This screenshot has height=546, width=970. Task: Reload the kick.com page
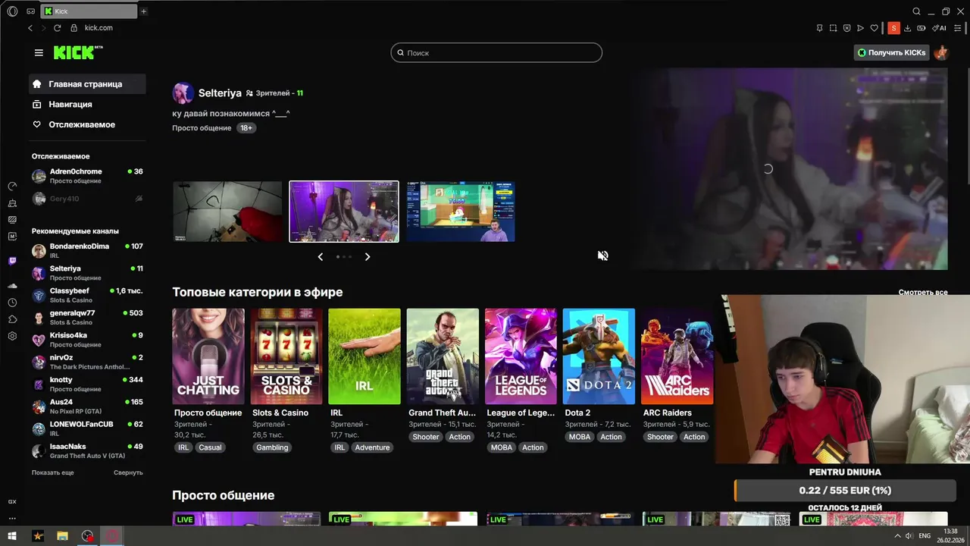57,28
